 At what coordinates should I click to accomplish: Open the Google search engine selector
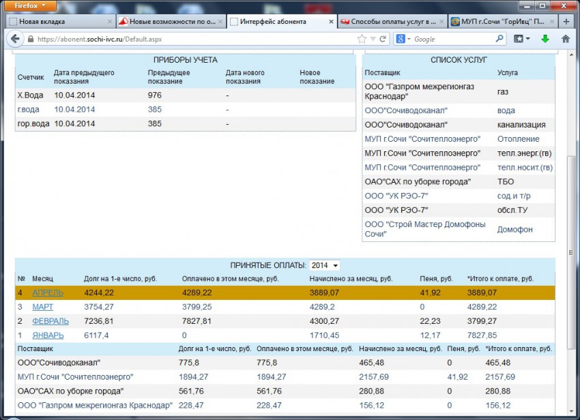tap(403, 39)
